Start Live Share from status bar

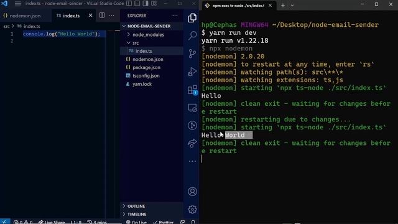[52, 222]
